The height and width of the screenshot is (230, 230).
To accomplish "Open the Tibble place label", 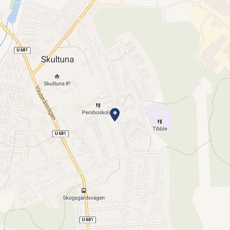I will click(x=160, y=129).
